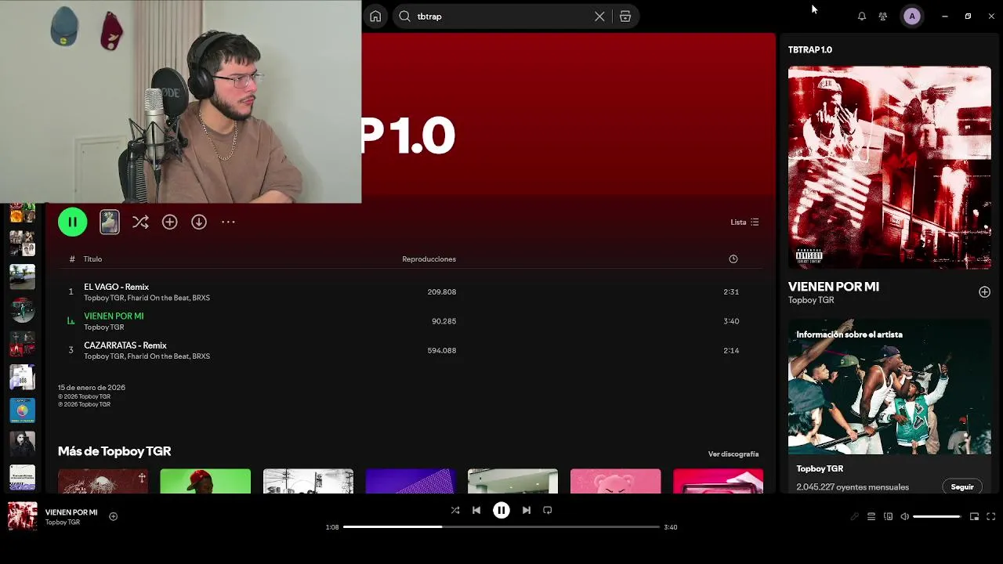Pause the album with the green button
The width and height of the screenshot is (1003, 564).
coord(73,222)
